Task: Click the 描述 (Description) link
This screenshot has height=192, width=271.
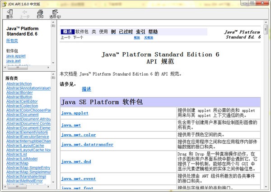Action: pos(86,89)
